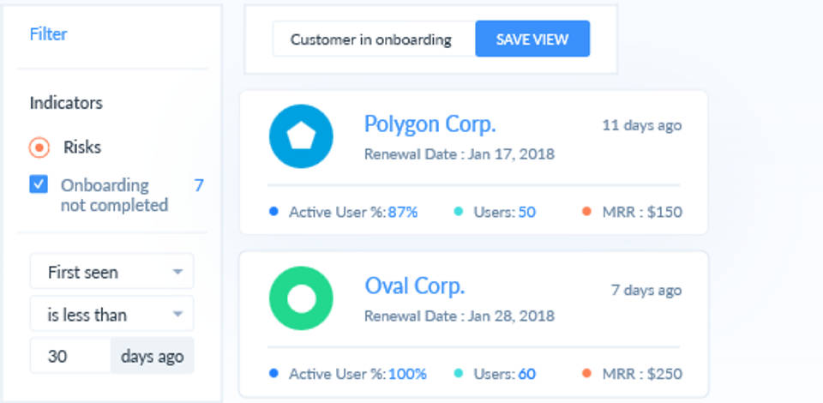Click the view name field 'Customer in onboarding'
Viewport: 823px width, 403px height.
pos(371,39)
